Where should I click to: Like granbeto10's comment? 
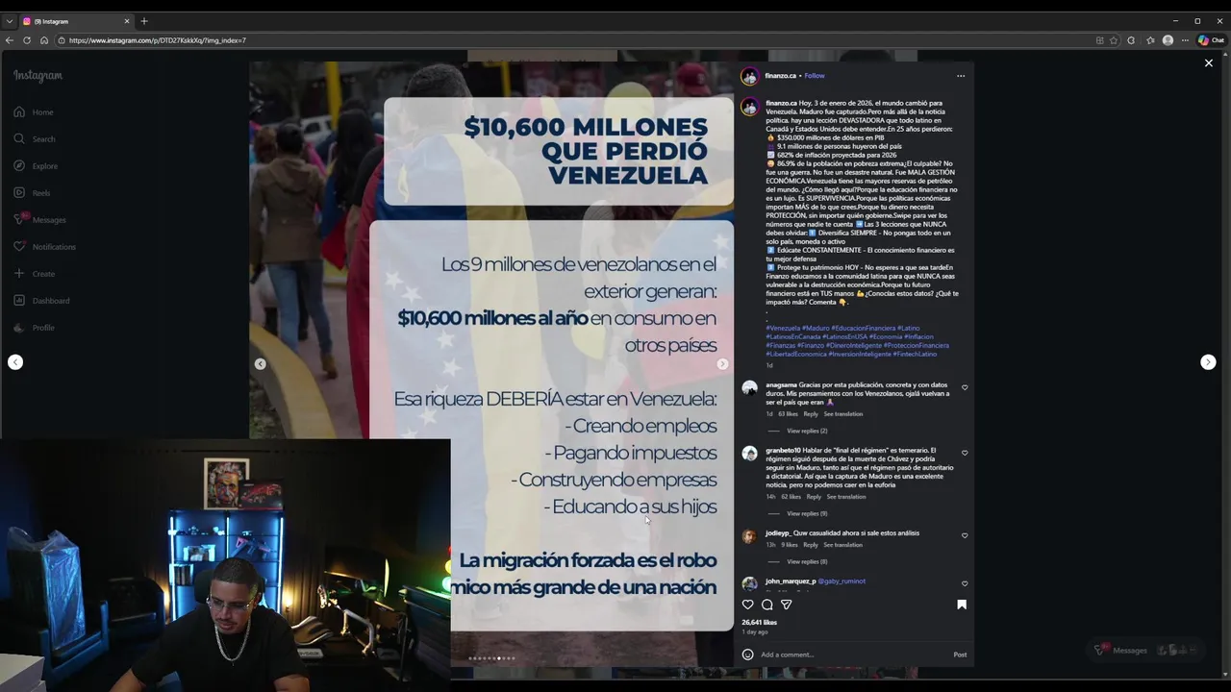(965, 453)
